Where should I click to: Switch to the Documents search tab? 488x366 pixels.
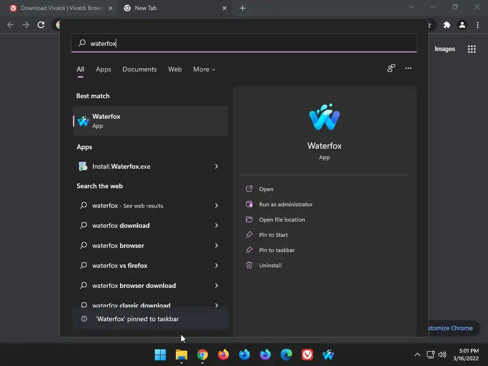[x=140, y=70]
